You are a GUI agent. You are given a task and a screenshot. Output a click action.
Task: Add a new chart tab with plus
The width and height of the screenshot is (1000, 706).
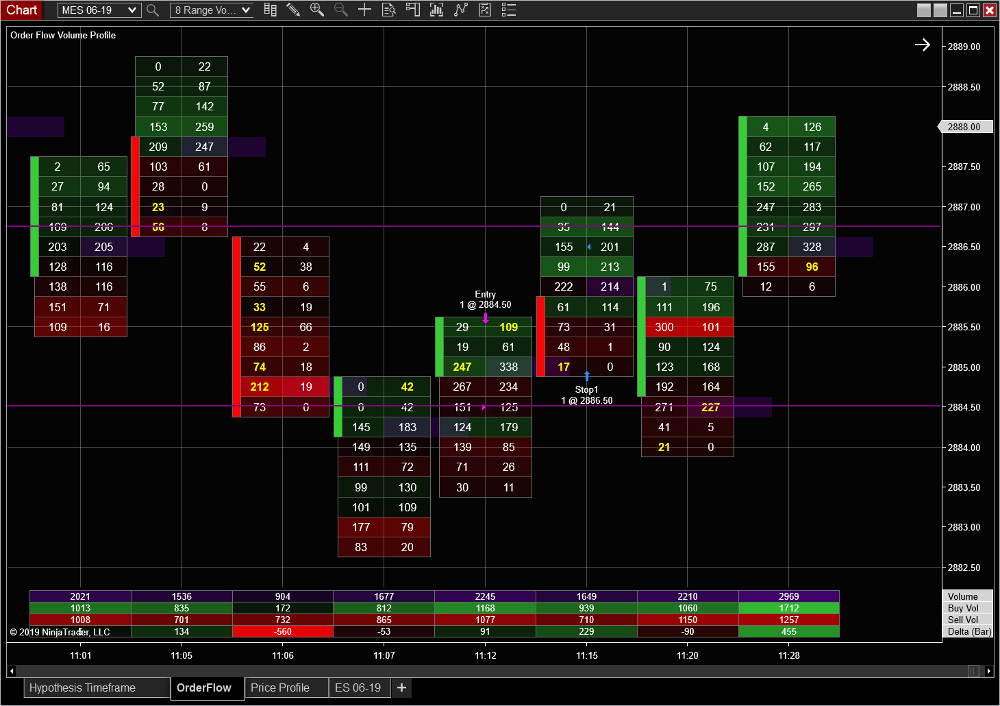(x=401, y=687)
